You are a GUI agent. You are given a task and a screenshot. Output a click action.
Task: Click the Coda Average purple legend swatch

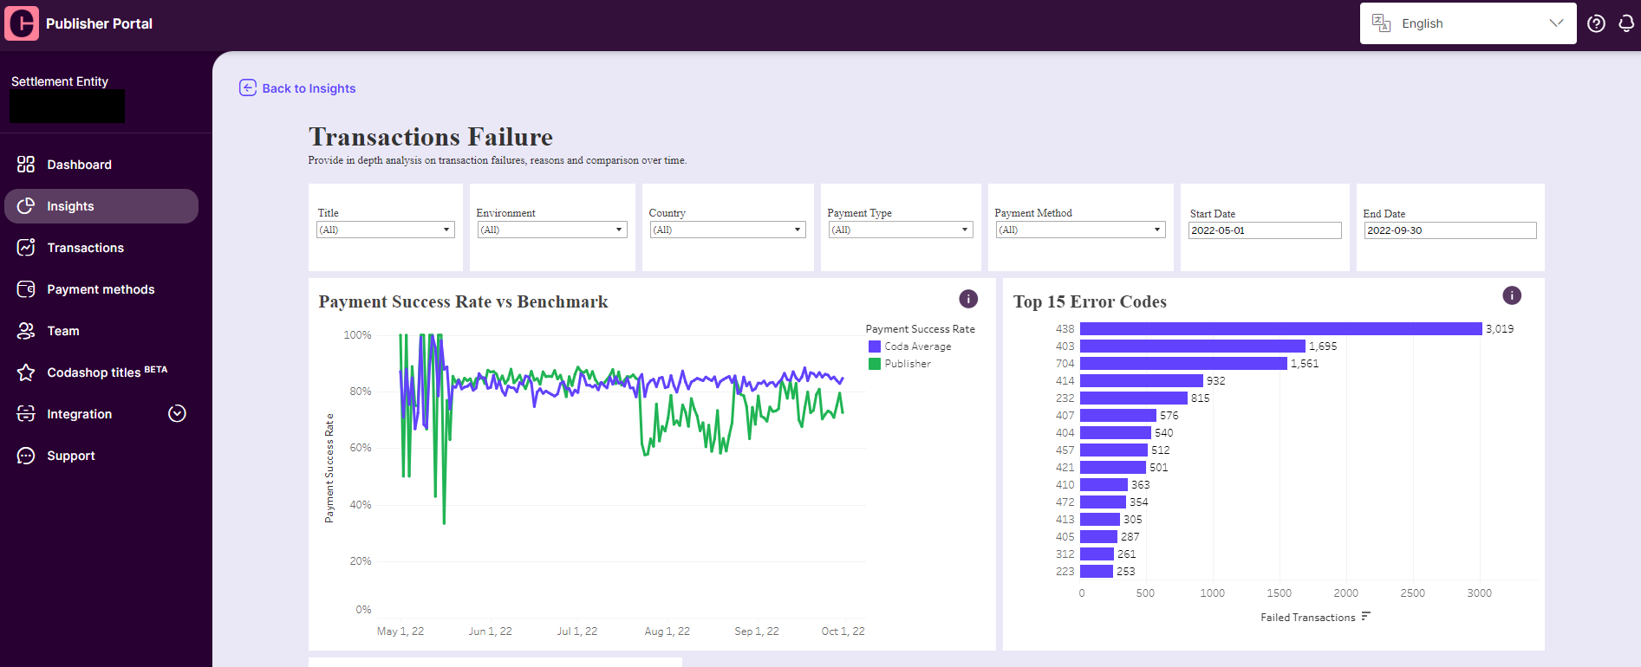(x=875, y=346)
